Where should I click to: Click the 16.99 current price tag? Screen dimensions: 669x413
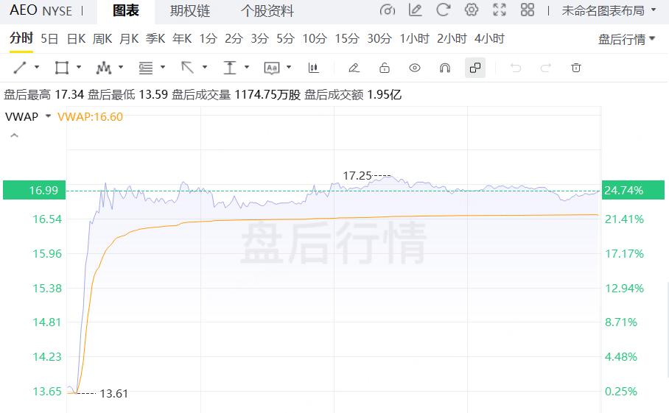(34, 190)
